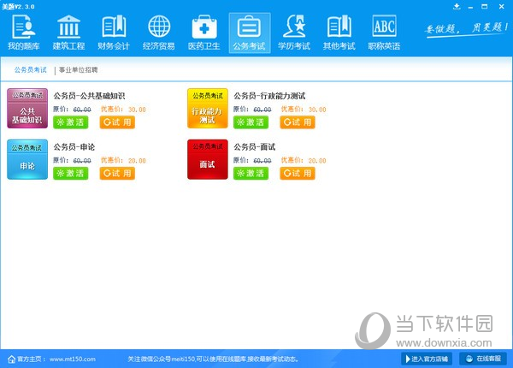Click the 申论 blue thumbnail

click(27, 159)
